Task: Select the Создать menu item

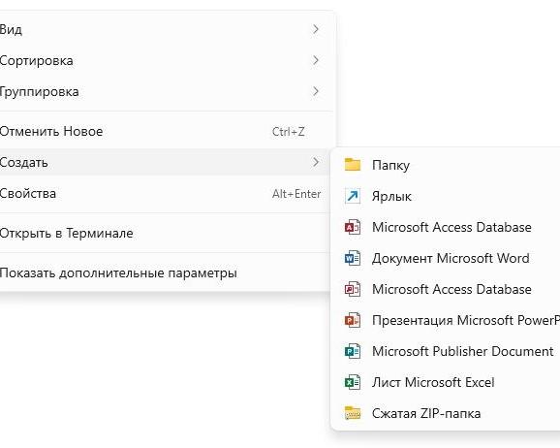Action: [x=165, y=162]
